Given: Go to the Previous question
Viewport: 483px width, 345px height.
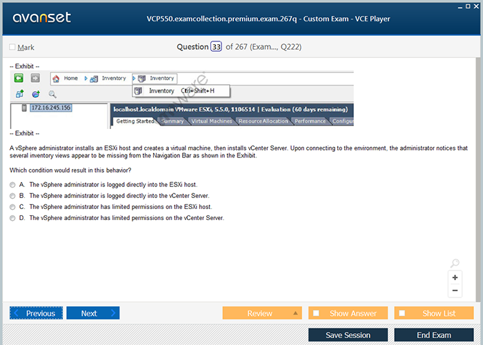Looking at the screenshot, I should tap(36, 313).
